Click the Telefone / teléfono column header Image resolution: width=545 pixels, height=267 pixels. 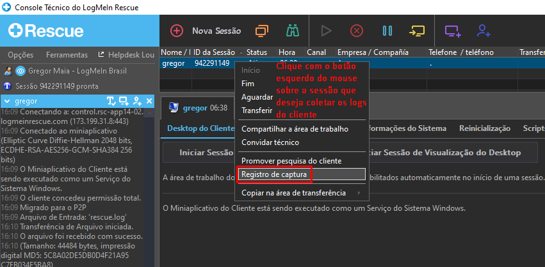click(x=472, y=52)
